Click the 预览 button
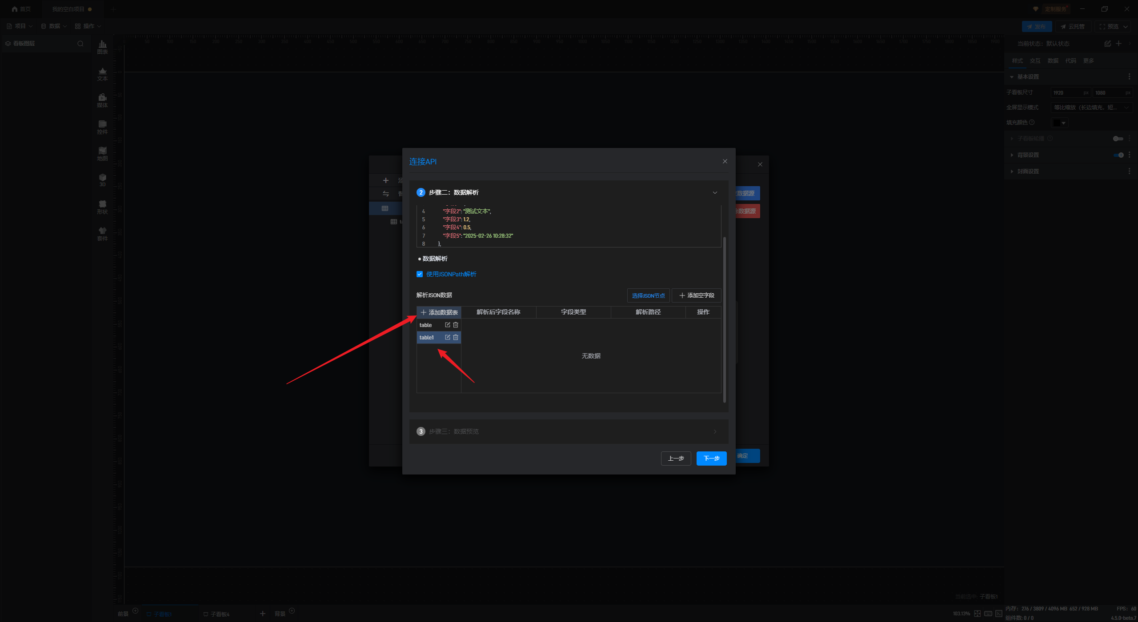Image resolution: width=1138 pixels, height=622 pixels. coord(1109,27)
